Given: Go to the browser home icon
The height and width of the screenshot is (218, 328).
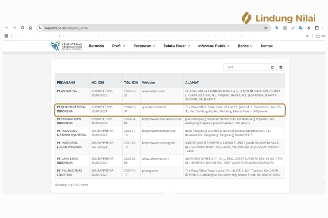Looking at the screenshot, I should (x=31, y=27).
